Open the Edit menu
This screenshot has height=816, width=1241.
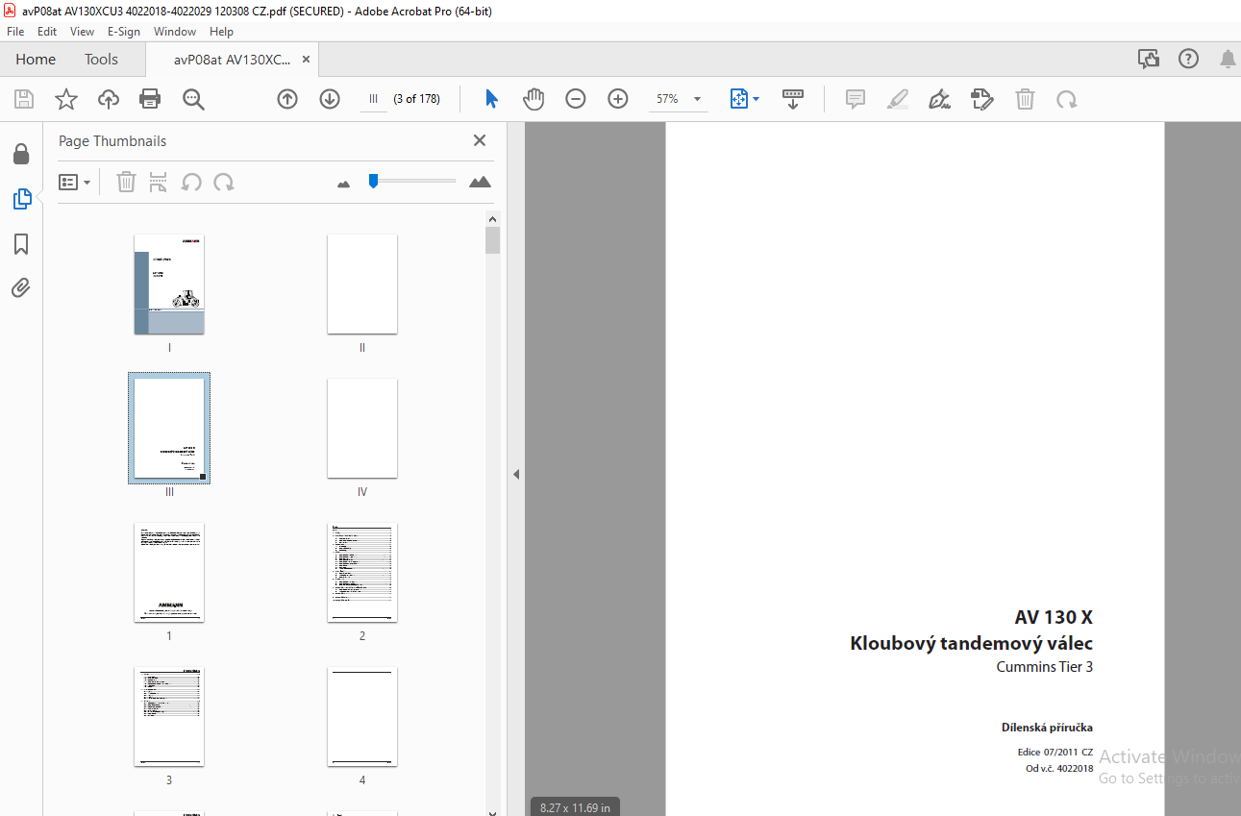click(47, 32)
